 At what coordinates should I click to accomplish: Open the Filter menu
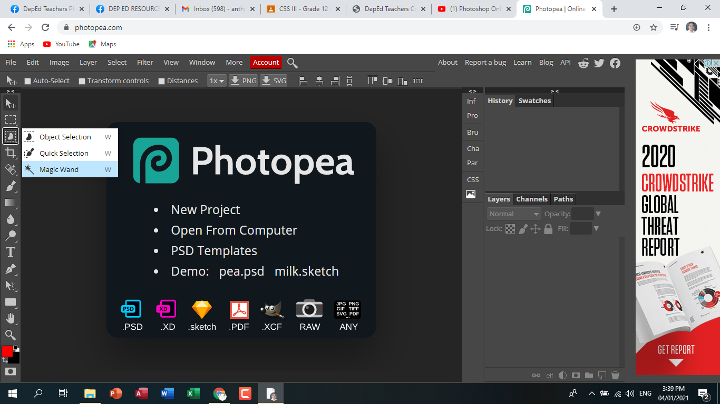tap(145, 62)
